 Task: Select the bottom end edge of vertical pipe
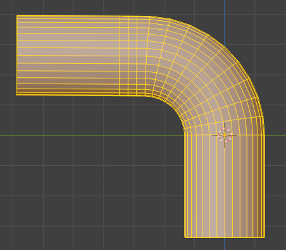[x=225, y=237]
